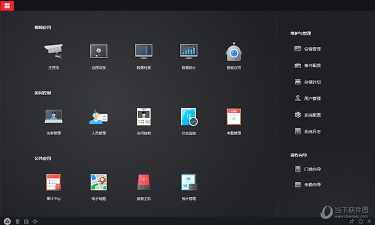
Task: Expand the alarm panel with double chevron
Action: 369,221
